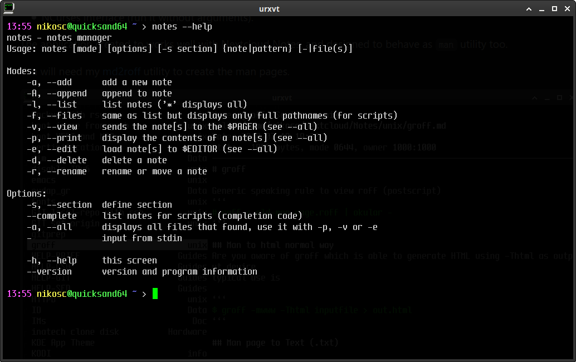This screenshot has height=362, width=576.
Task: Click the '-A, --append' option text
Action: point(57,94)
